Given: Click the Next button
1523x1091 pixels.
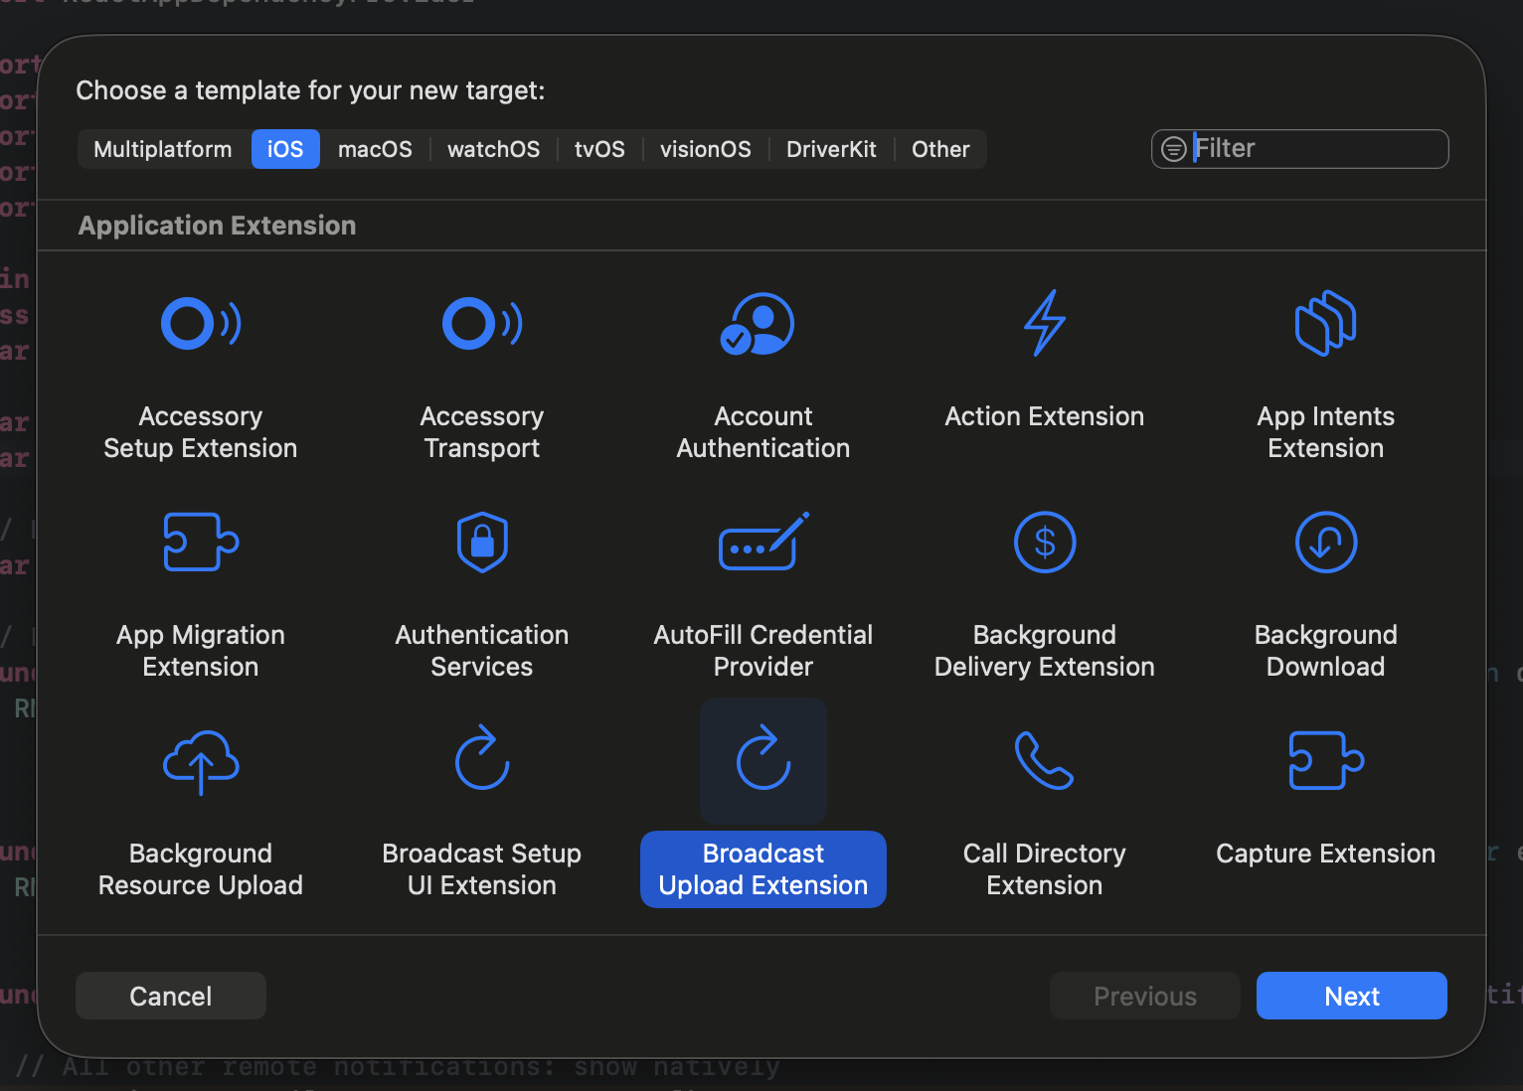Looking at the screenshot, I should [x=1352, y=996].
